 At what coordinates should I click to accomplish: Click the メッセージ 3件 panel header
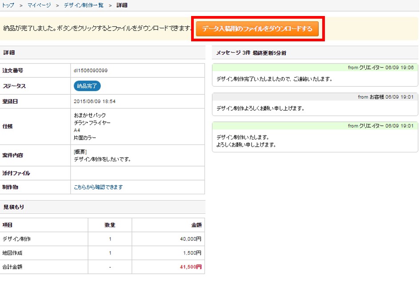(x=251, y=53)
